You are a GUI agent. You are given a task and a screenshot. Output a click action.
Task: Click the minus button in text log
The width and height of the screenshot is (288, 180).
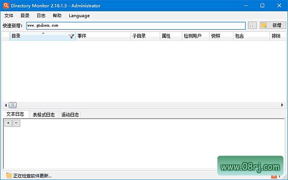16,123
